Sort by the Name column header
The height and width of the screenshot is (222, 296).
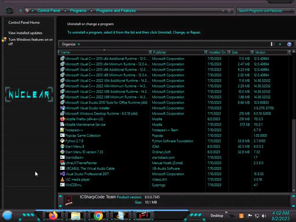click(104, 52)
